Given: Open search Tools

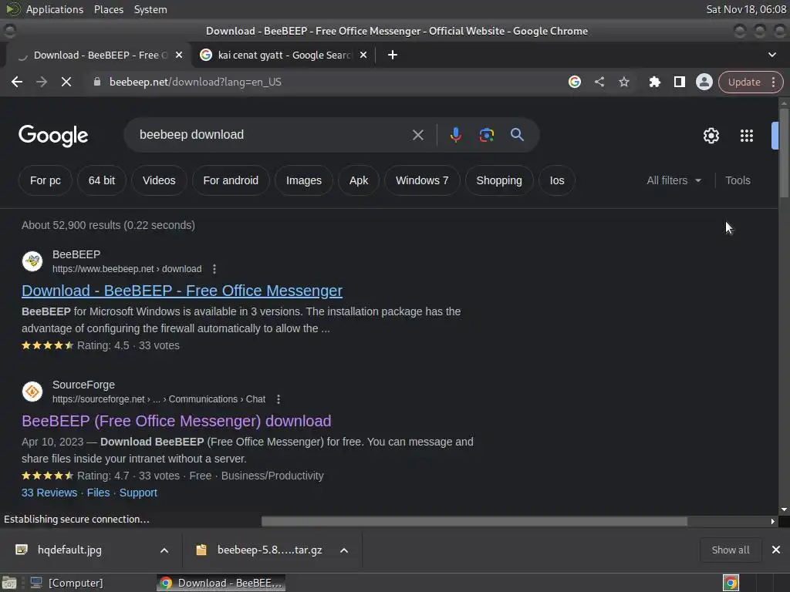Looking at the screenshot, I should tap(738, 180).
